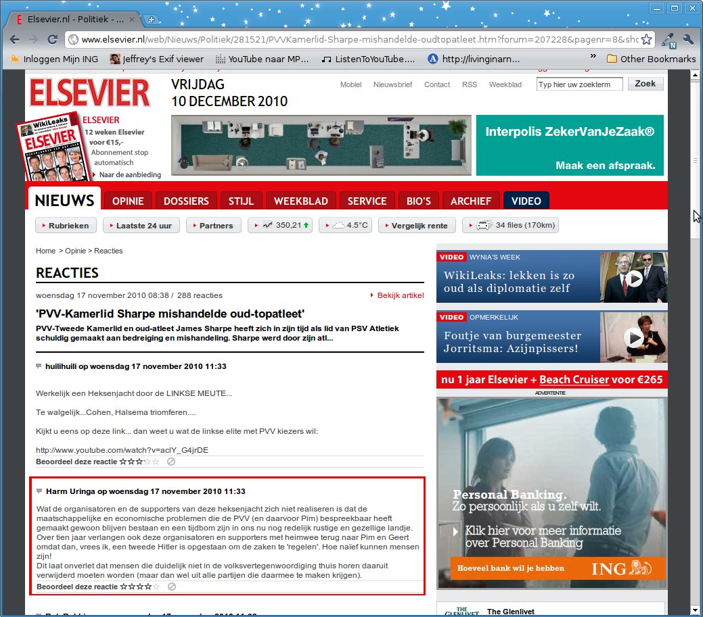Screen dimensions: 703x617
Task: Click the Elsevier logo
Action: coord(90,93)
